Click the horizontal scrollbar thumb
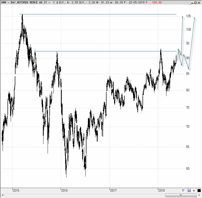Screen dimensions: 202x198 [x=181, y=195]
